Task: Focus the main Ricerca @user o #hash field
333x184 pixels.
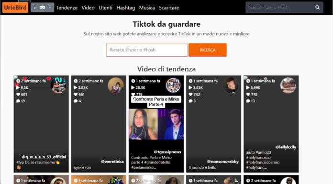Action: 147,50
